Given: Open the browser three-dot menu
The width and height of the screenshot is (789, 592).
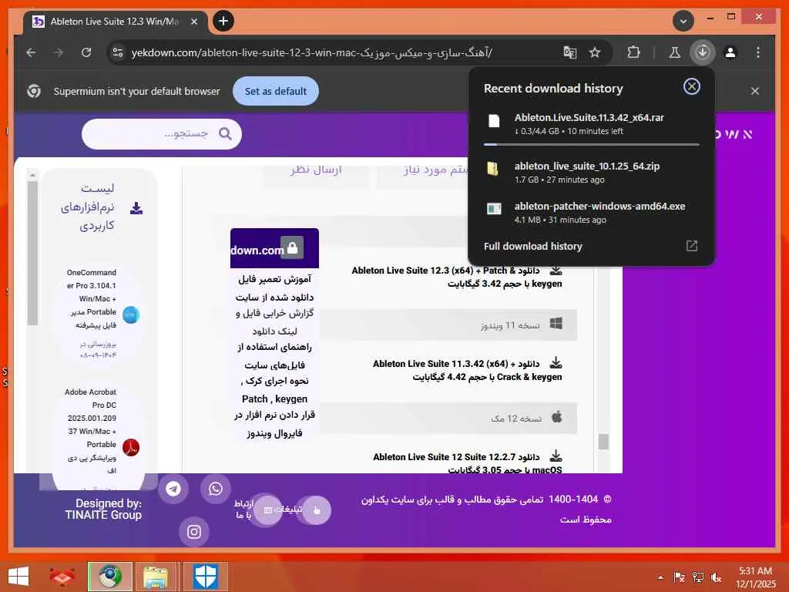Looking at the screenshot, I should point(758,52).
